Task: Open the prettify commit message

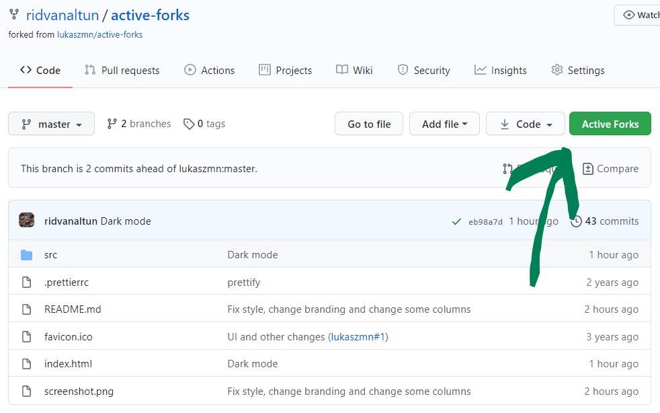Action: click(244, 283)
